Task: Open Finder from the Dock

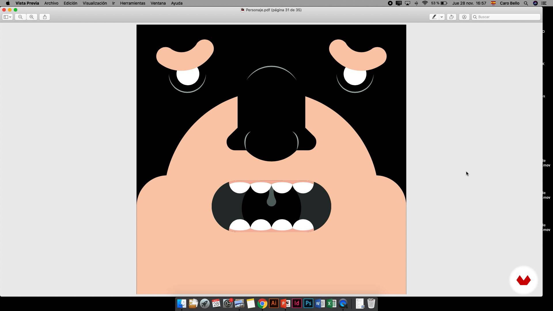Action: click(x=182, y=304)
